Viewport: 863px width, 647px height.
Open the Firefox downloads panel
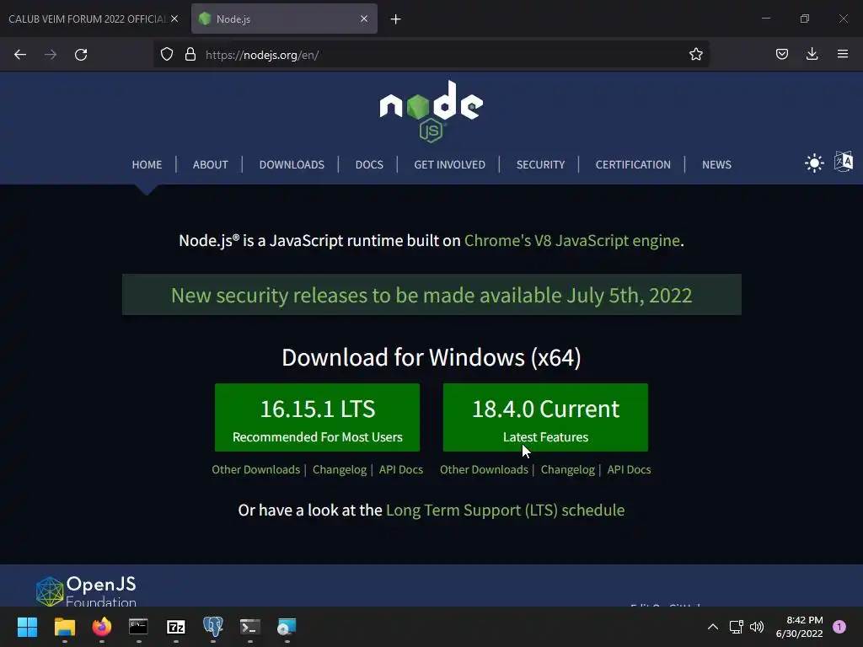(812, 54)
